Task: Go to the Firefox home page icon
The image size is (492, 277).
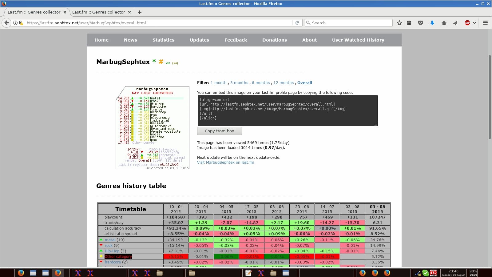Action: (444, 23)
